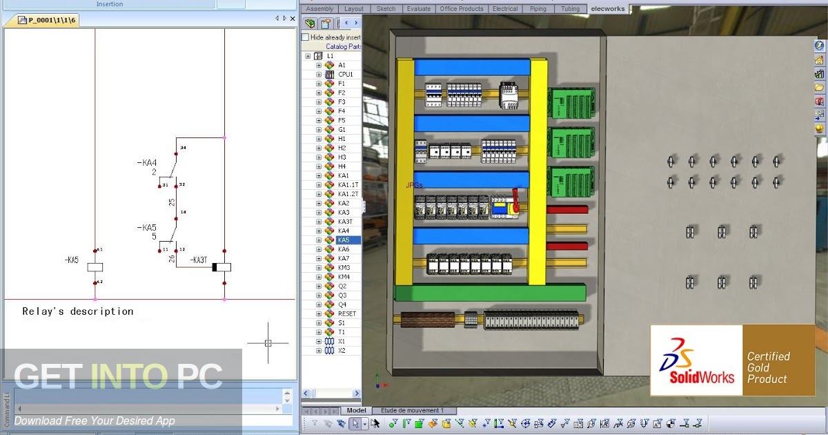Click the -KA5 relay coil symbol in schematic
828x435 pixels.
click(x=95, y=267)
